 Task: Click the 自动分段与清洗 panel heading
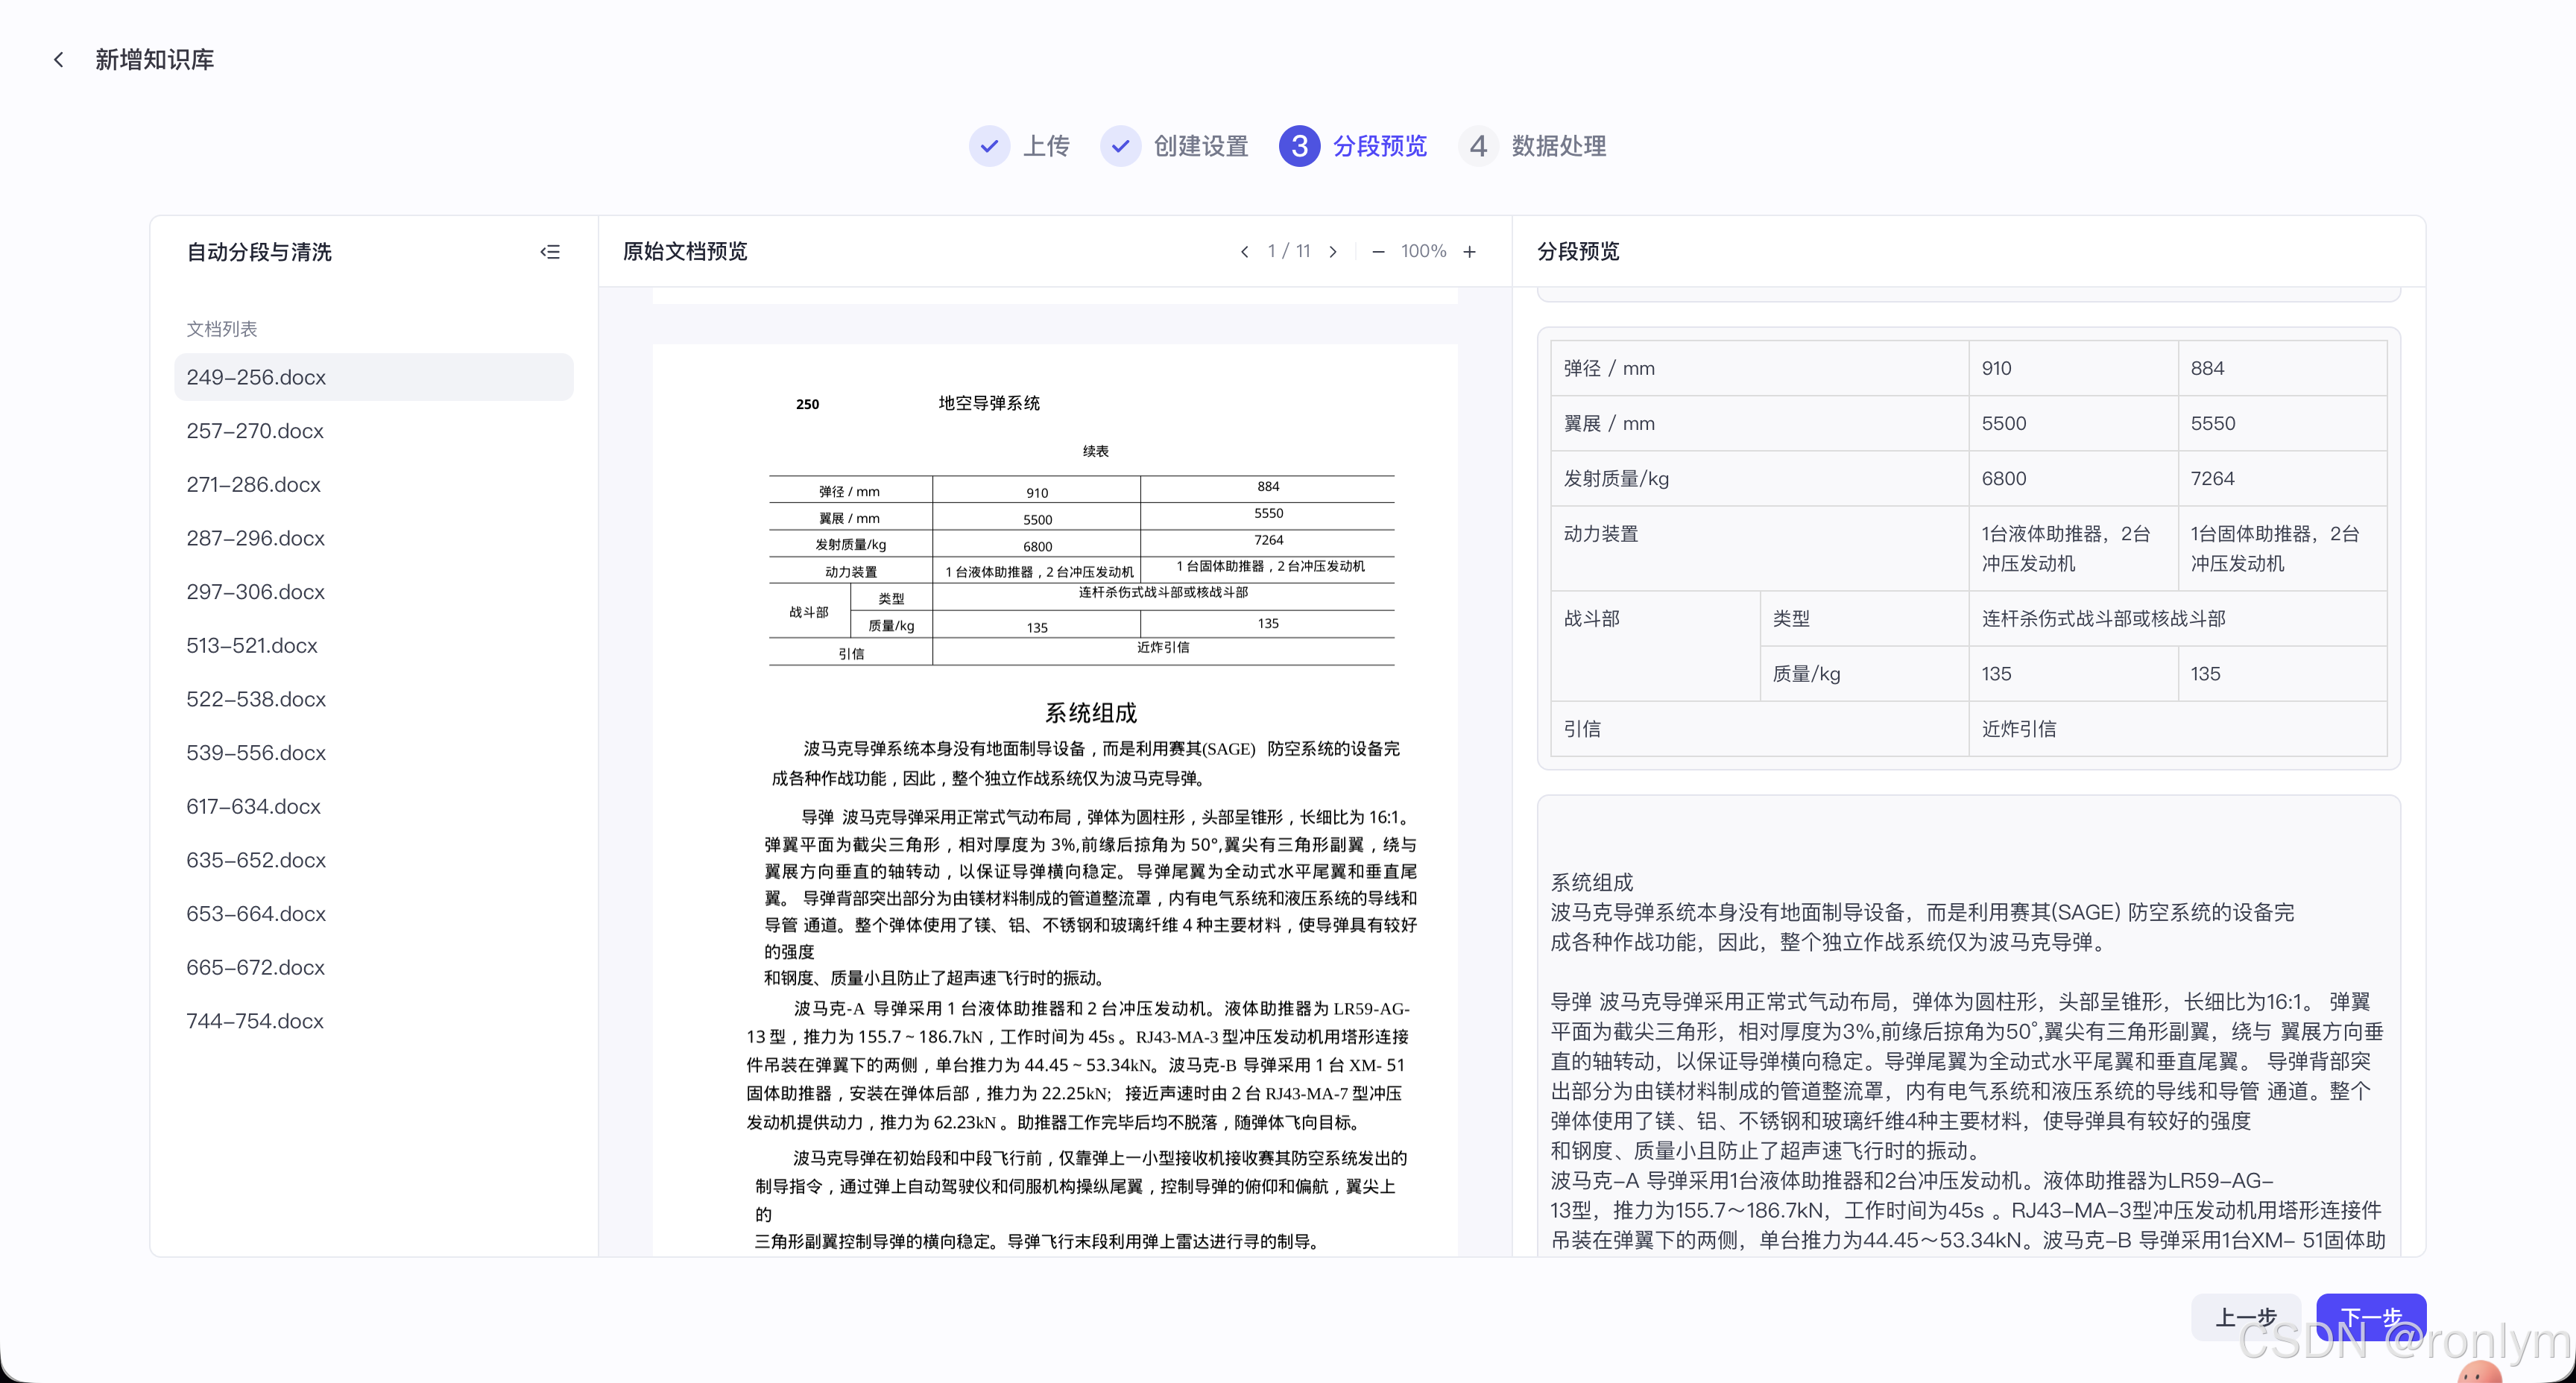(x=259, y=252)
